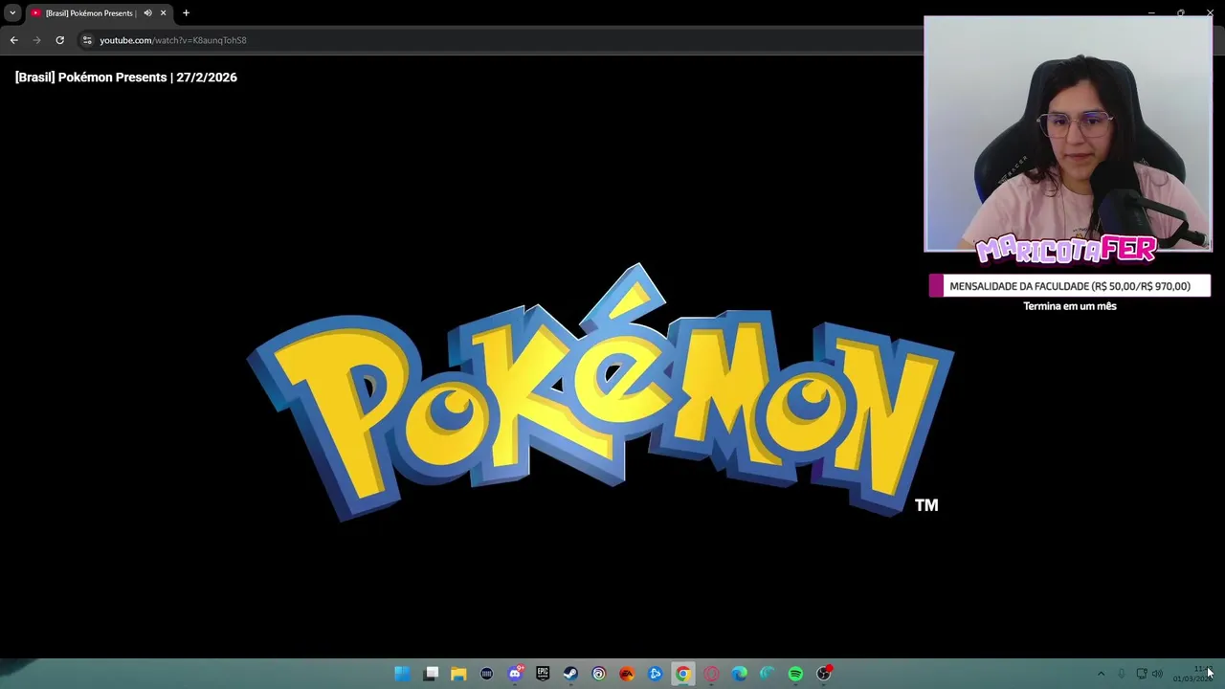Open the Windows Start menu
The image size is (1225, 689).
403,674
